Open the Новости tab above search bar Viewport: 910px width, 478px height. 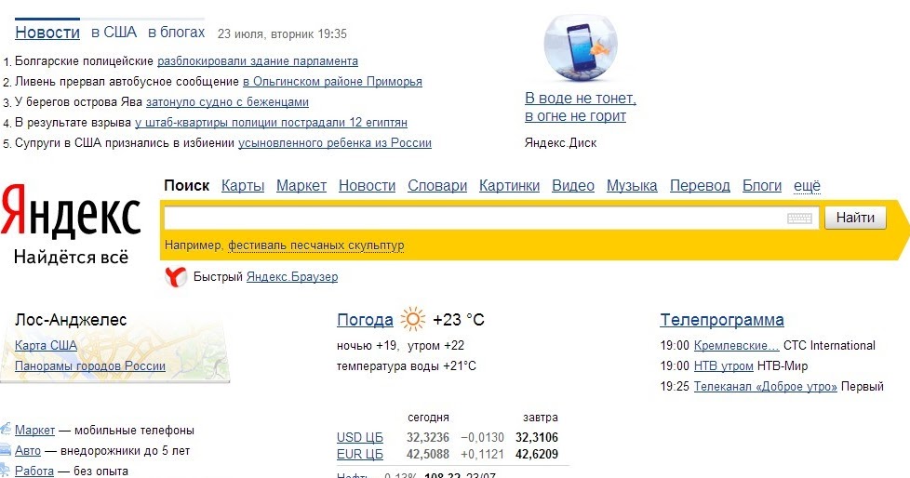(x=367, y=186)
